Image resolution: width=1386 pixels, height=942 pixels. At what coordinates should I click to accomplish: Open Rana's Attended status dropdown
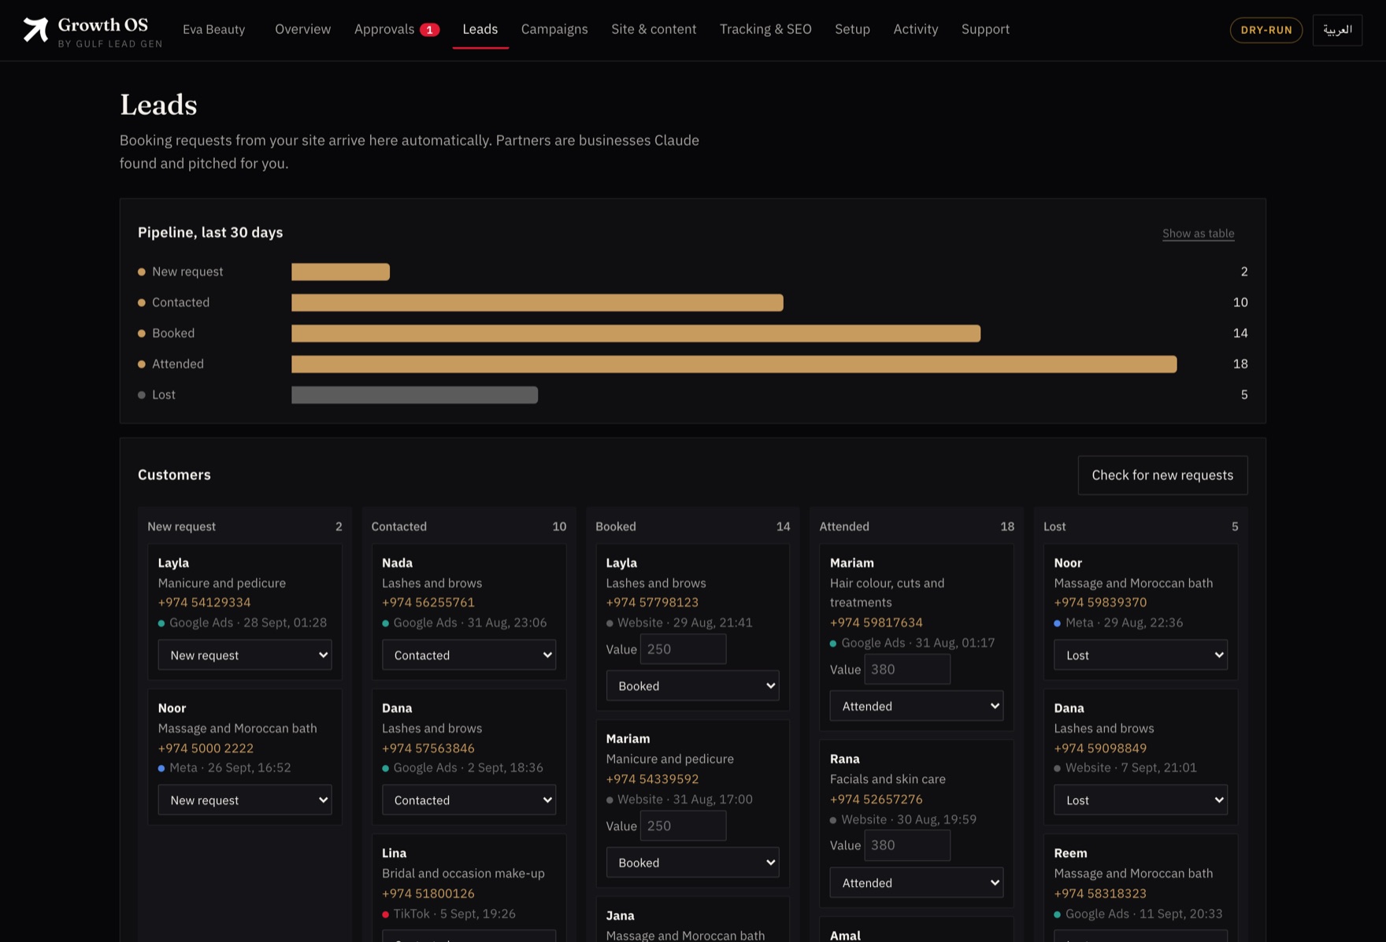(x=917, y=883)
